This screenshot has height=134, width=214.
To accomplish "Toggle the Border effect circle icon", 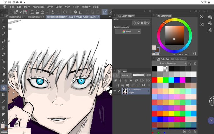I will pos(134,23).
